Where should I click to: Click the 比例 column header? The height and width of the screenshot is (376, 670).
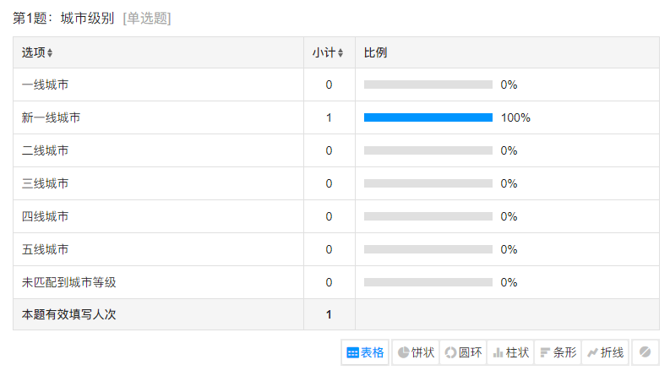(x=375, y=52)
